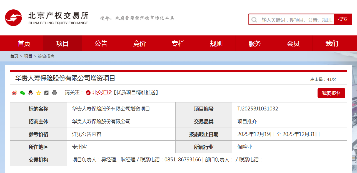
Task: Go to 首页 in the breadcrumb
Action: pyautogui.click(x=14, y=56)
